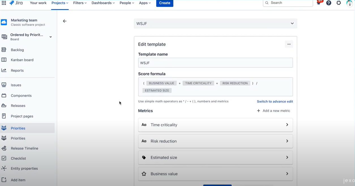Click the Create button
Image resolution: width=355 pixels, height=186 pixels.
[x=165, y=3]
